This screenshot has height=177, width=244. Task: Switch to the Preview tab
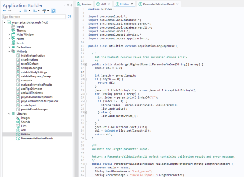pos(84,4)
